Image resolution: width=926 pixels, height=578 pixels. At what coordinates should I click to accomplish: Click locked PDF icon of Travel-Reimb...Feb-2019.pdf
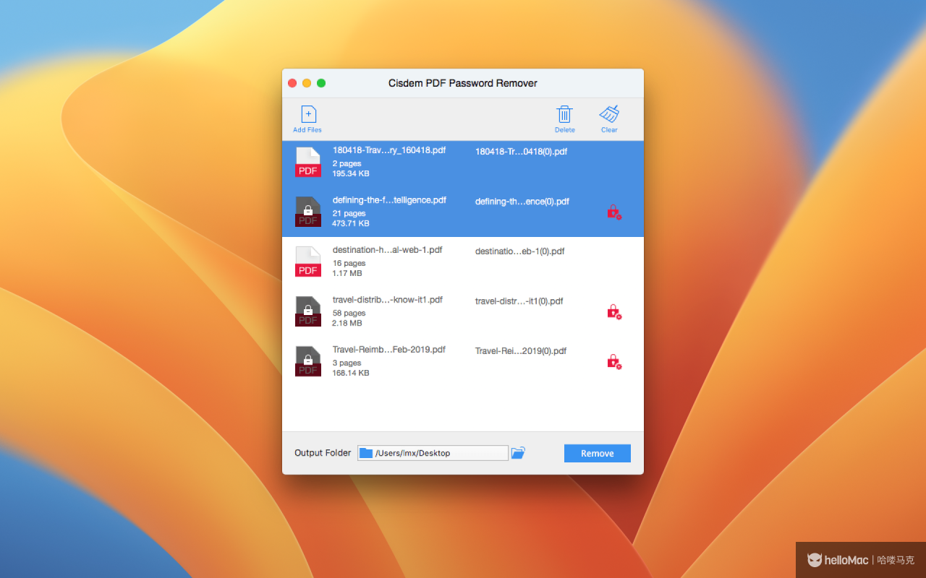tap(308, 361)
